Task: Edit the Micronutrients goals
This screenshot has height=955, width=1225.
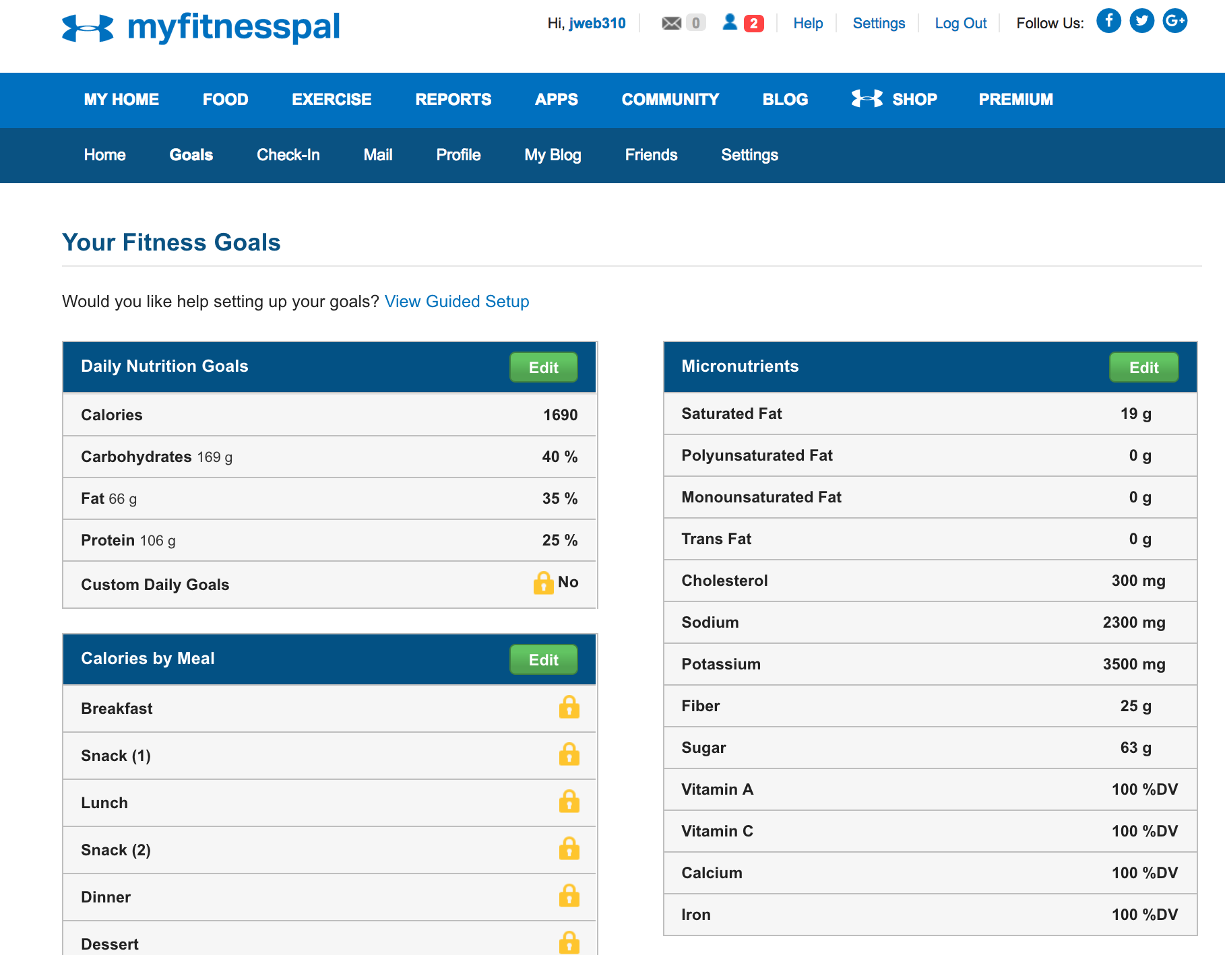Action: (1144, 367)
